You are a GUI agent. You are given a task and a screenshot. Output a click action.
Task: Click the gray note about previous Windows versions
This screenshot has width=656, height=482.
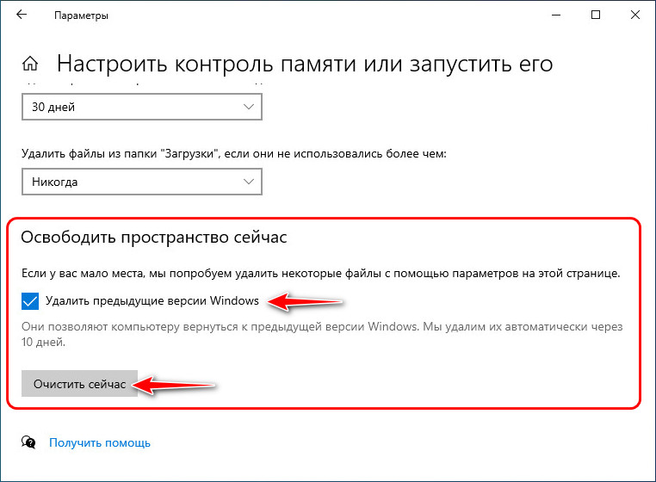click(322, 334)
